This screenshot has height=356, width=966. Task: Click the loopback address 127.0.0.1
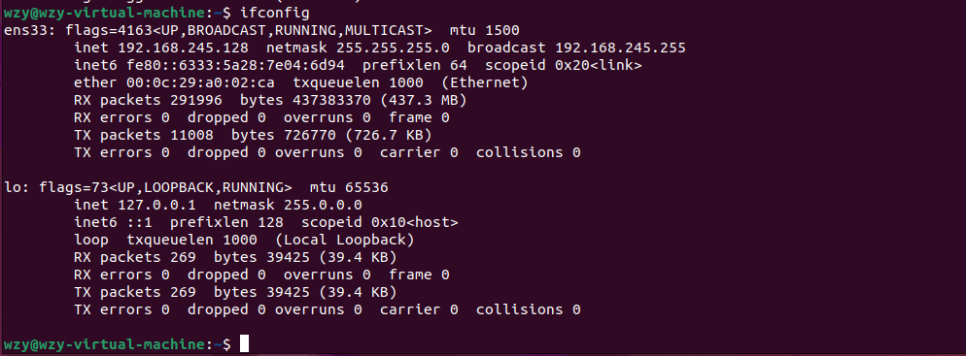tap(156, 205)
